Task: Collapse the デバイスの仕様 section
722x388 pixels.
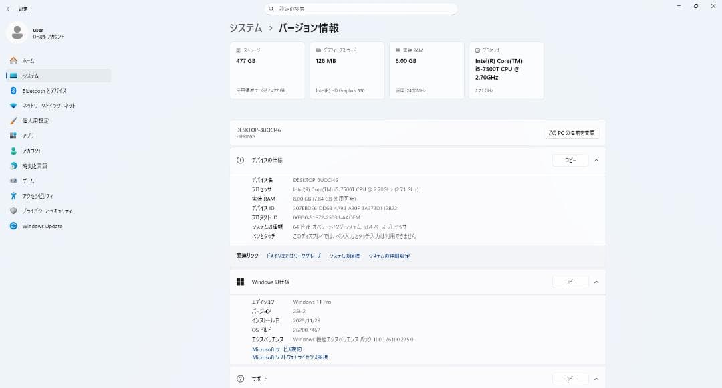Action: 596,160
